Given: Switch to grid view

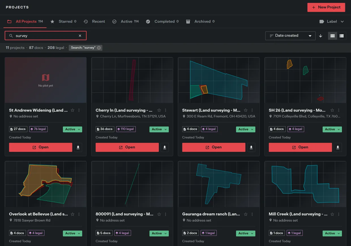Looking at the screenshot, I should click(x=333, y=36).
